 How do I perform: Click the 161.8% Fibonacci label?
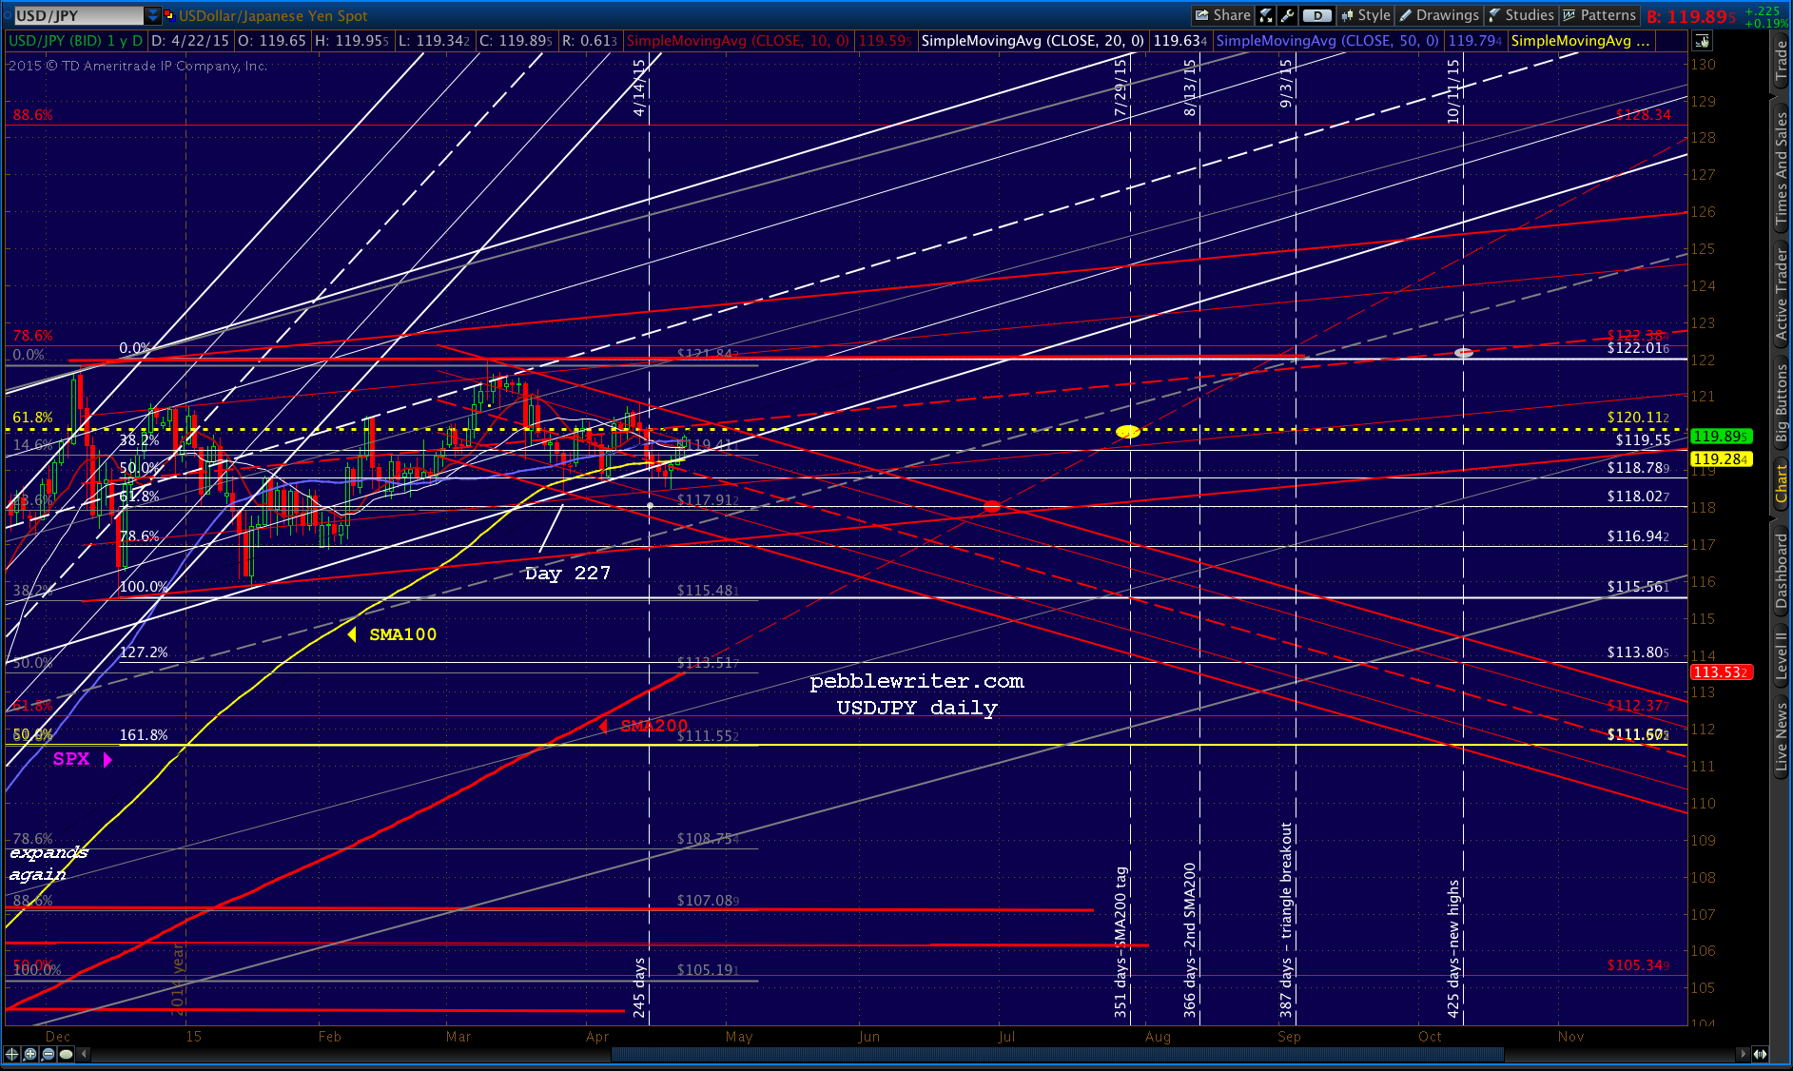[144, 735]
